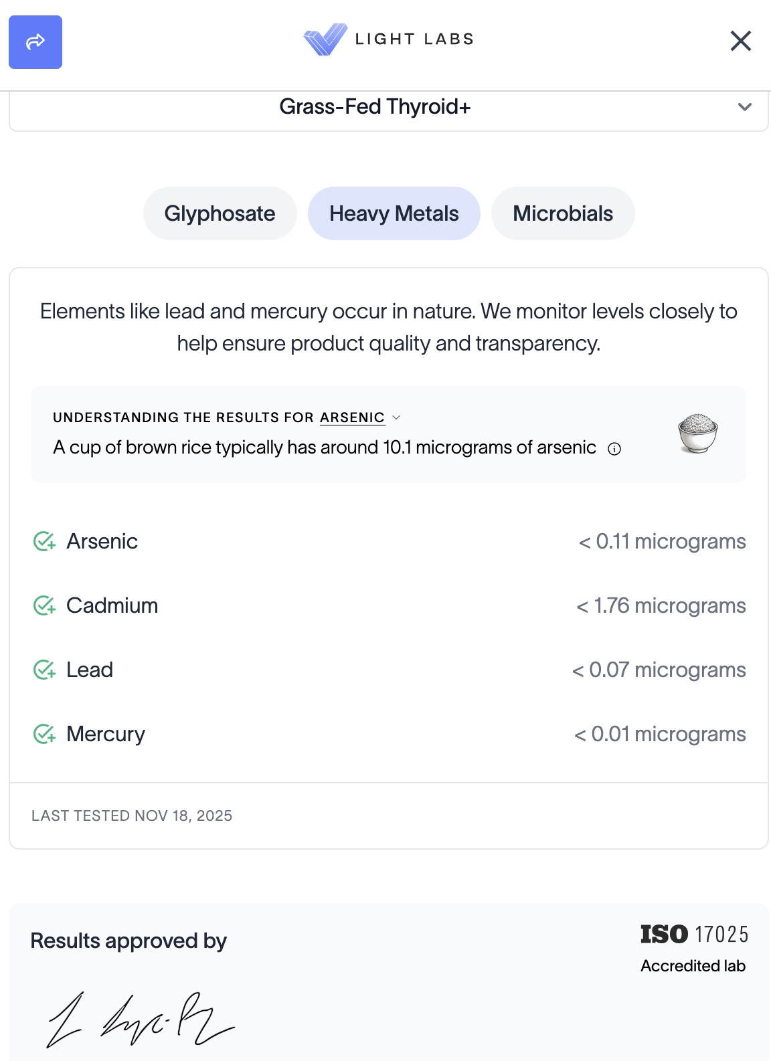Select the Cadmium result row label

click(112, 605)
